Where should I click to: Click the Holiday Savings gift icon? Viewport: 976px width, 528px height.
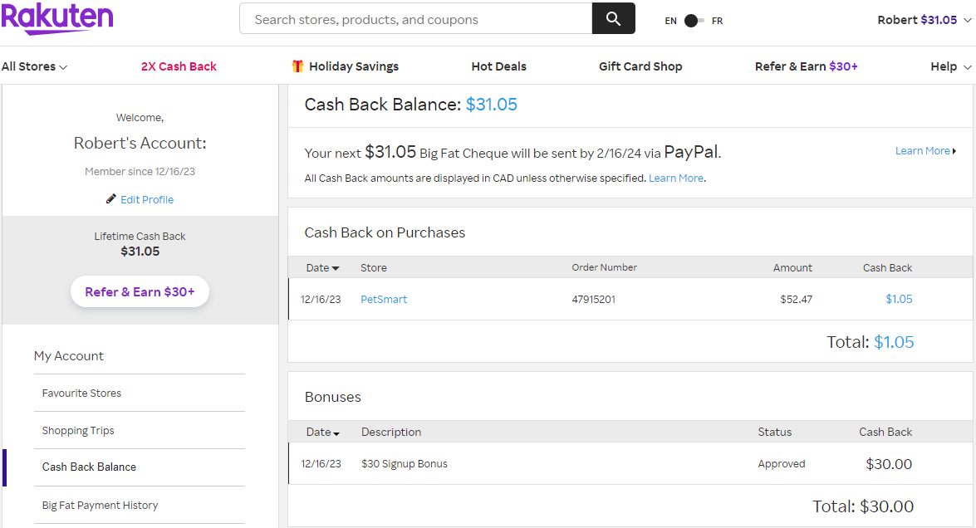pyautogui.click(x=297, y=66)
